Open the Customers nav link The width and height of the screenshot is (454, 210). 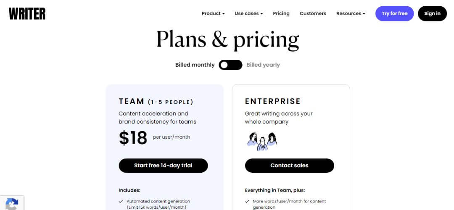tap(313, 13)
